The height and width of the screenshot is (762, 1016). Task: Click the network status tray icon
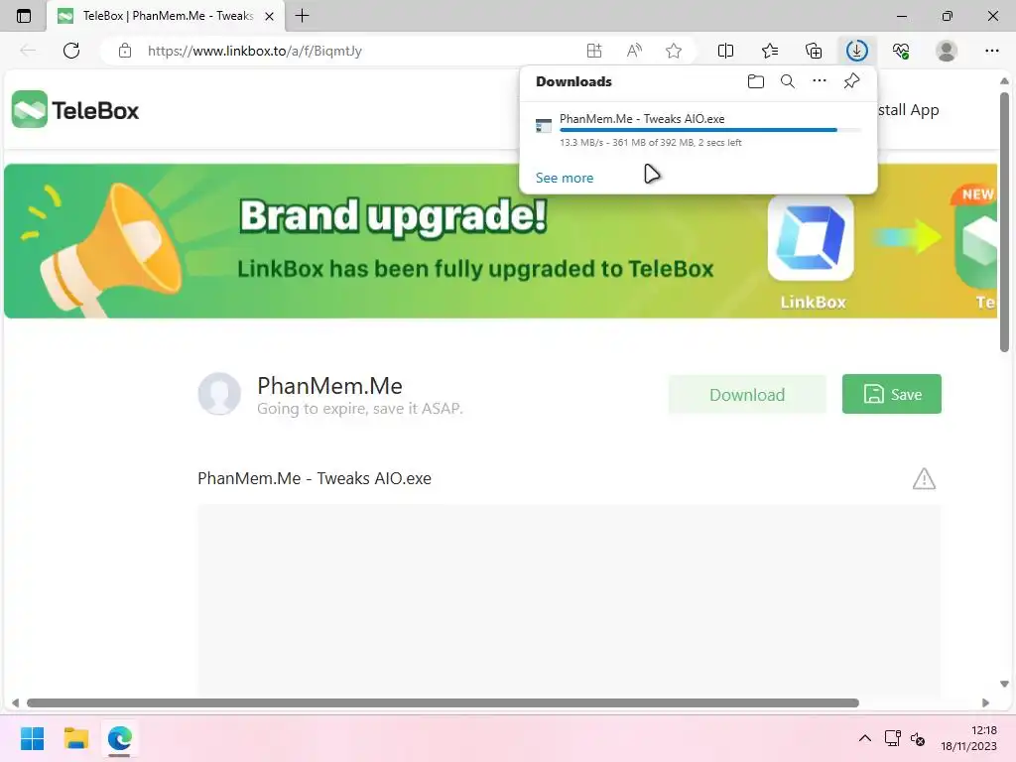click(893, 738)
